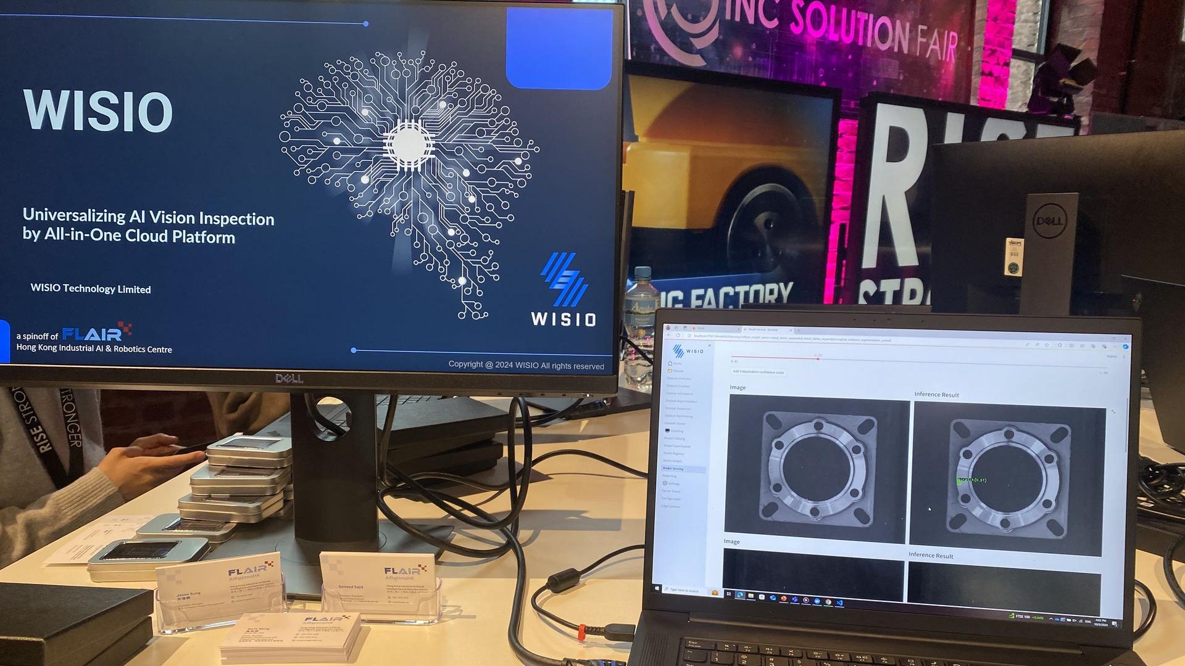Click the Windows Start button
This screenshot has width=1185, height=666.
(657, 588)
